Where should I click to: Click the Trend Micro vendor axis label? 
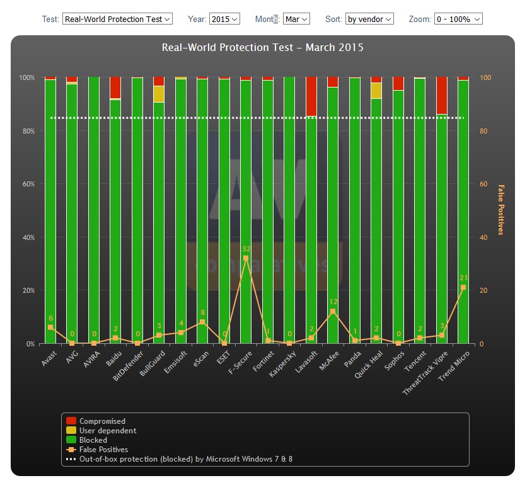click(x=454, y=366)
